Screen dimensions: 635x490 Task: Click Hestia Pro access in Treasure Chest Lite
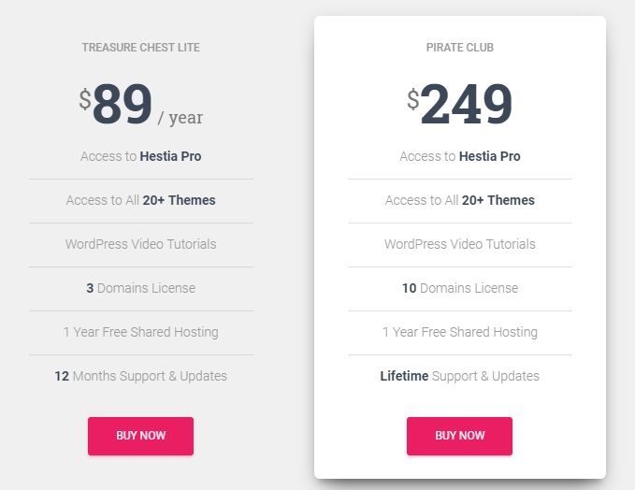coord(140,156)
